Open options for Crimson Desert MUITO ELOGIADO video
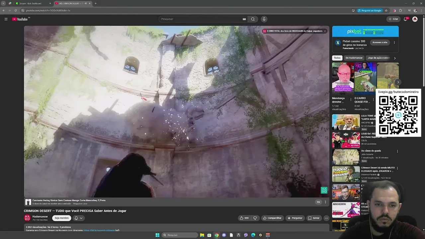 click(397, 168)
